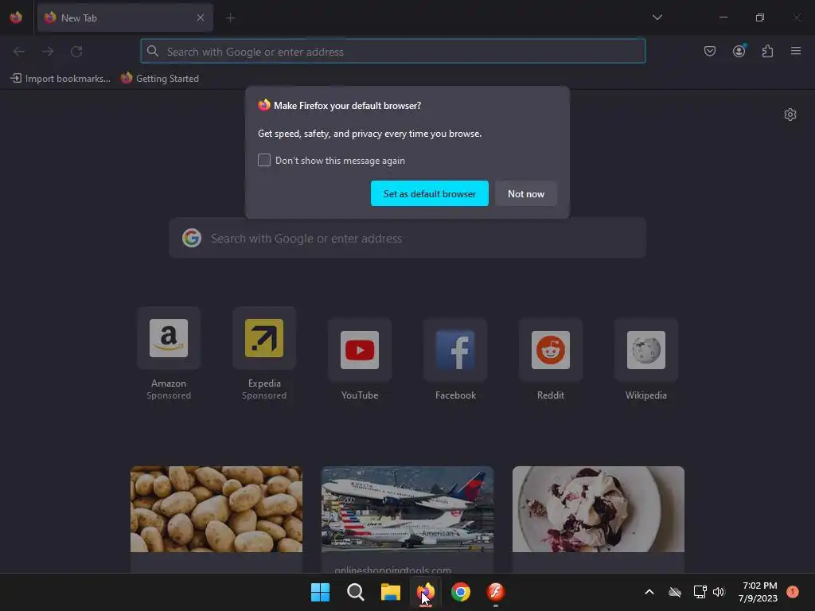Open new tab personalize gear icon
Screen dimensions: 815x611
pyautogui.click(x=790, y=115)
